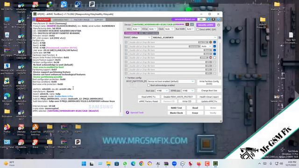Open the PROGRAM tab
The image size is (299, 168).
click(x=43, y=20)
